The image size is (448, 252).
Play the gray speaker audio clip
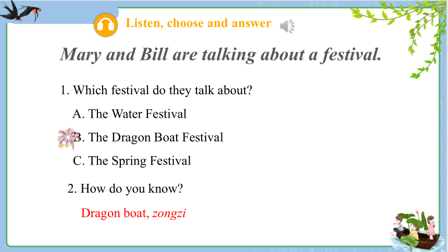pyautogui.click(x=287, y=26)
